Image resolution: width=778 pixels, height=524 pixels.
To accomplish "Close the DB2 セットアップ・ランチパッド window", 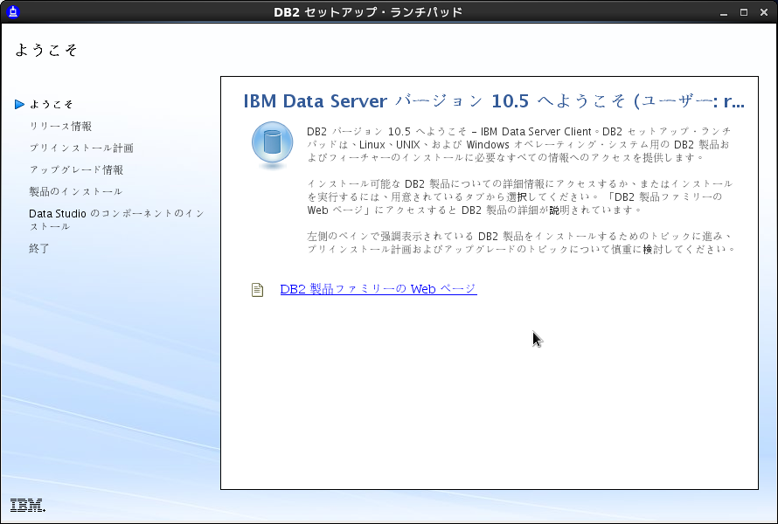I will [764, 12].
